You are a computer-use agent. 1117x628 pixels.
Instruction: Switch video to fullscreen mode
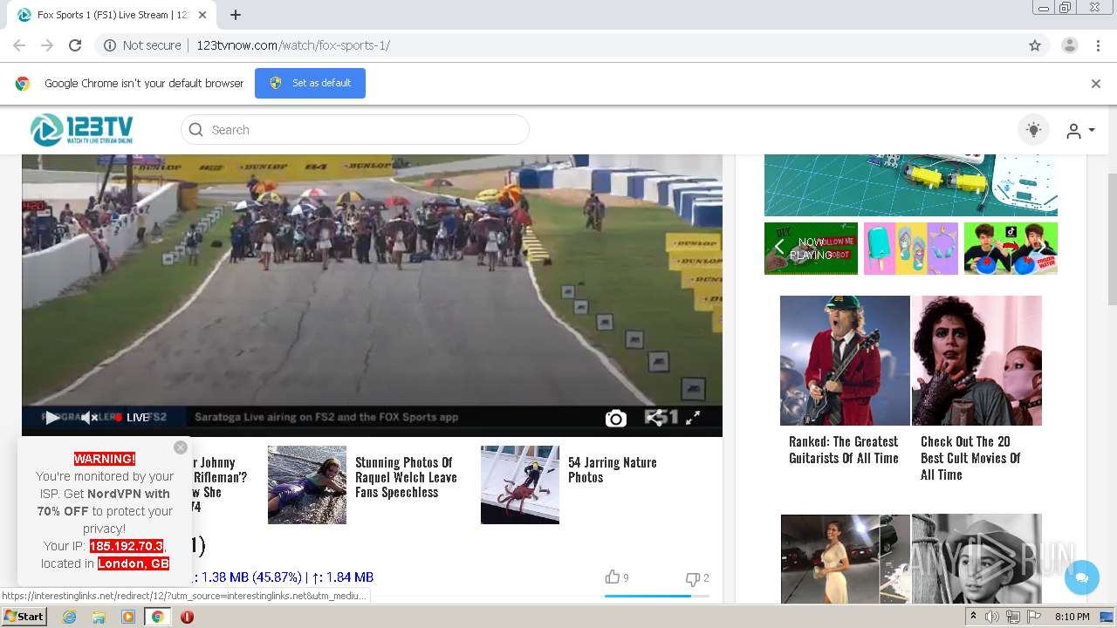(x=693, y=418)
